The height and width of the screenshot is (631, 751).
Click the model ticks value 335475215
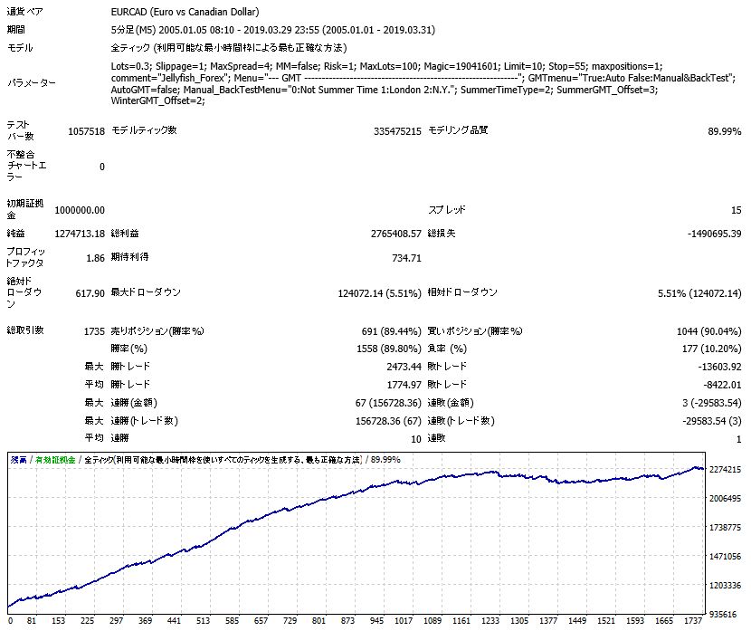tap(397, 130)
